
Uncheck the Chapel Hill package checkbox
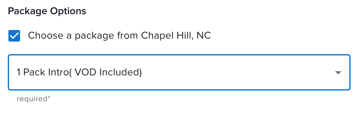pos(14,36)
